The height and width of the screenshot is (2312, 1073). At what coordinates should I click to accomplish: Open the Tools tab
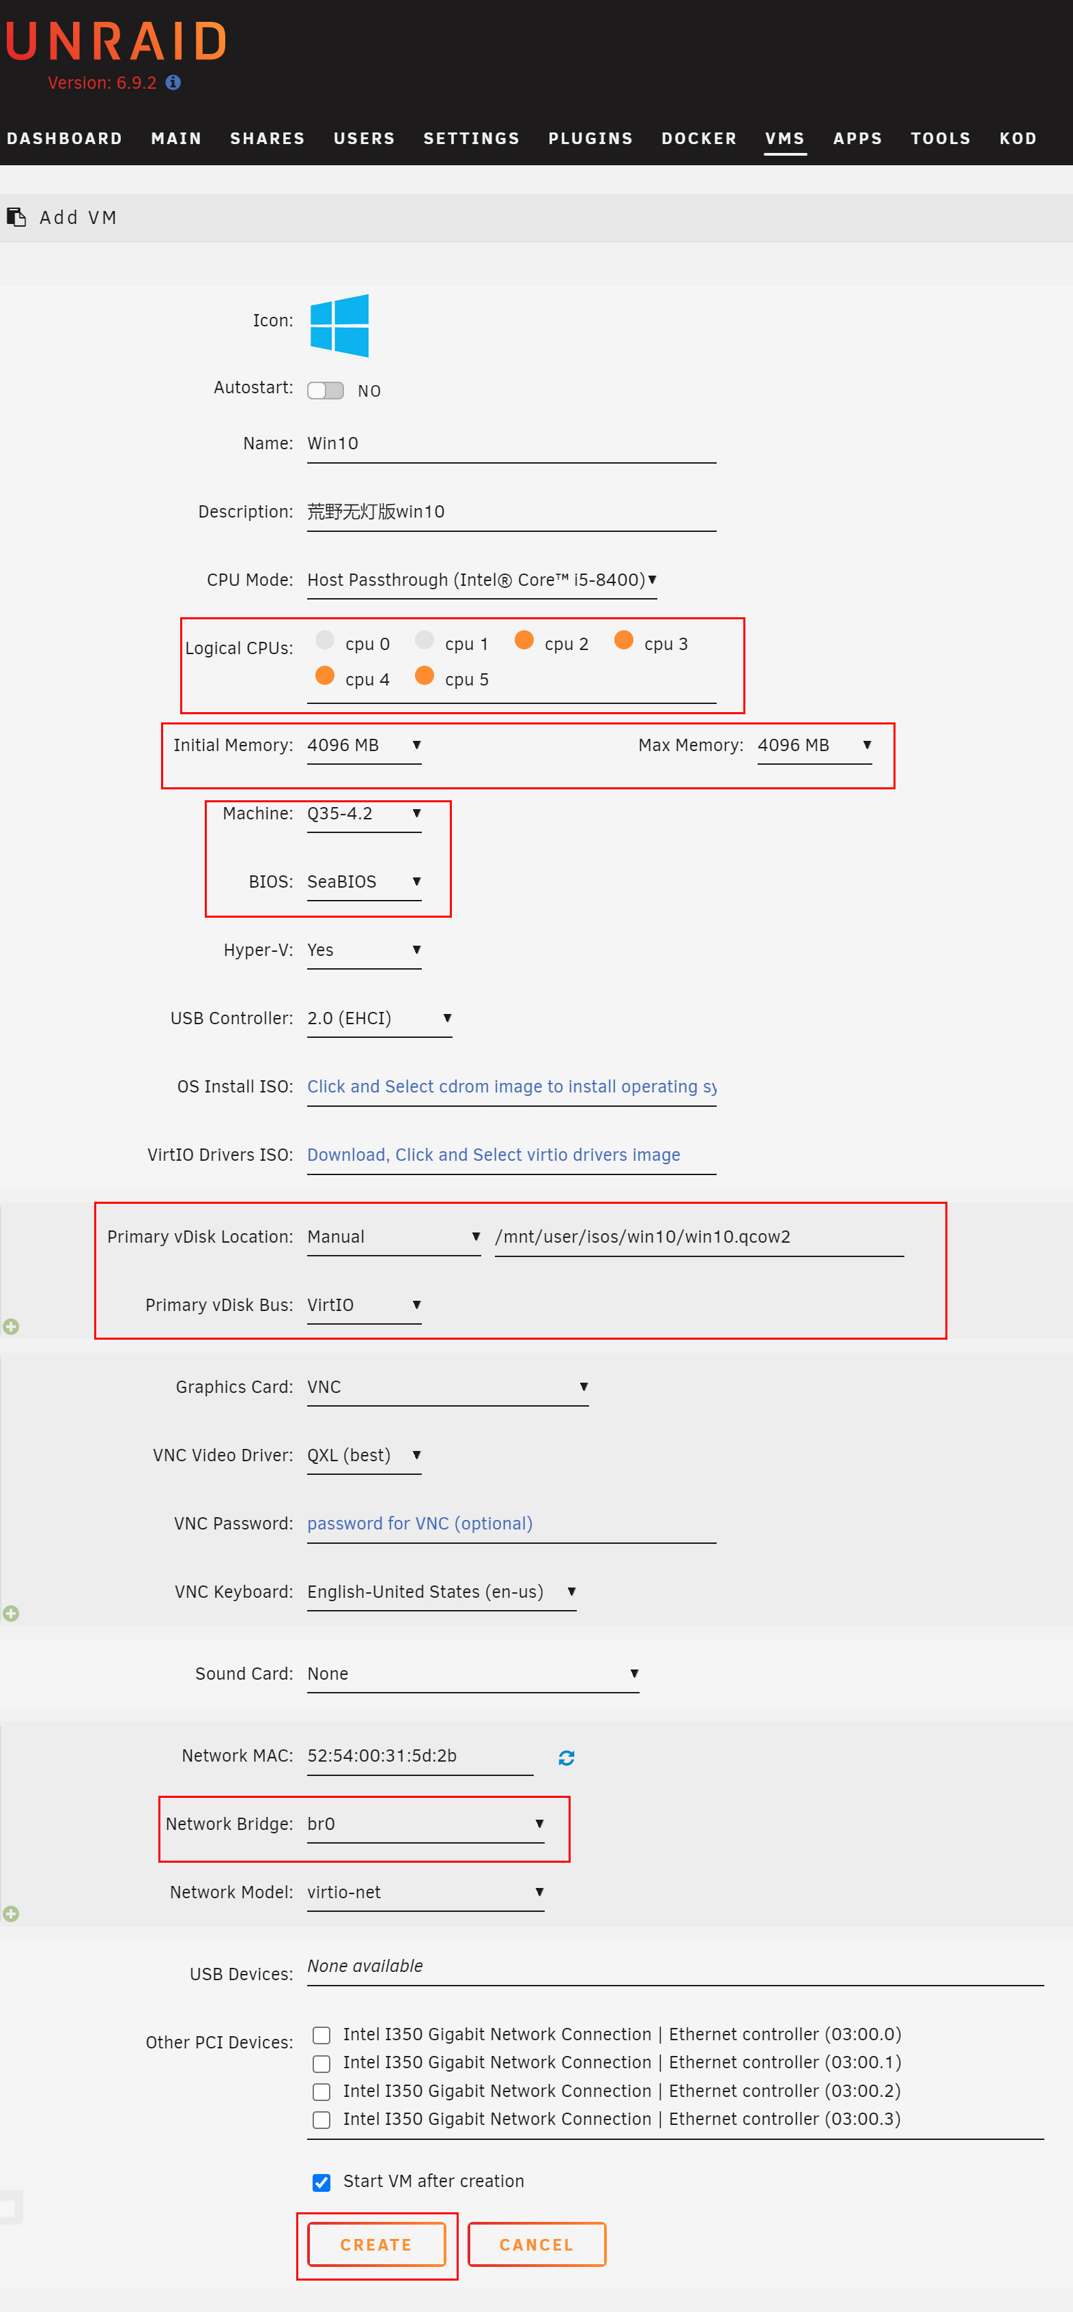(941, 138)
